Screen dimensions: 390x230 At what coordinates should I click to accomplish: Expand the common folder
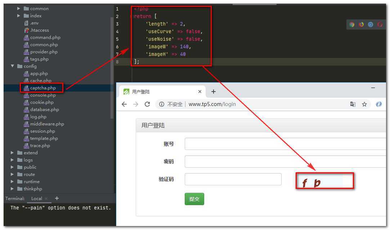tap(19, 8)
